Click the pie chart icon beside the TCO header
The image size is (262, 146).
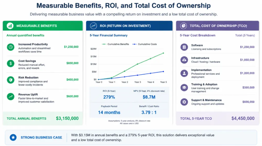[x=183, y=26]
